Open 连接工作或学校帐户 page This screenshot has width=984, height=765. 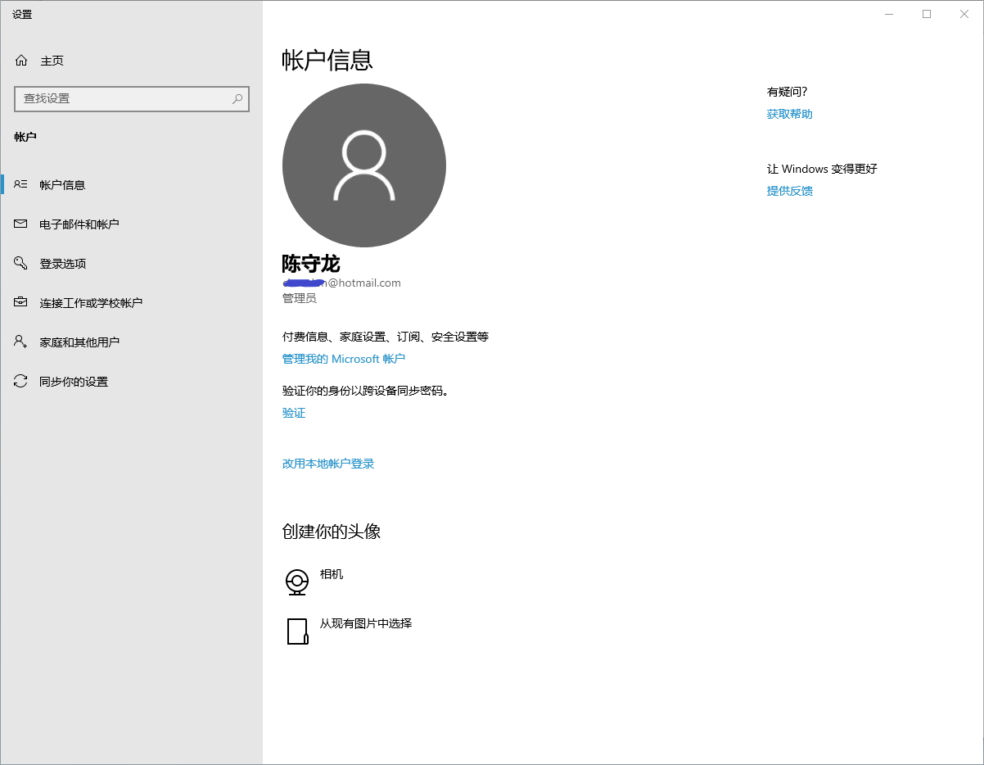click(91, 303)
